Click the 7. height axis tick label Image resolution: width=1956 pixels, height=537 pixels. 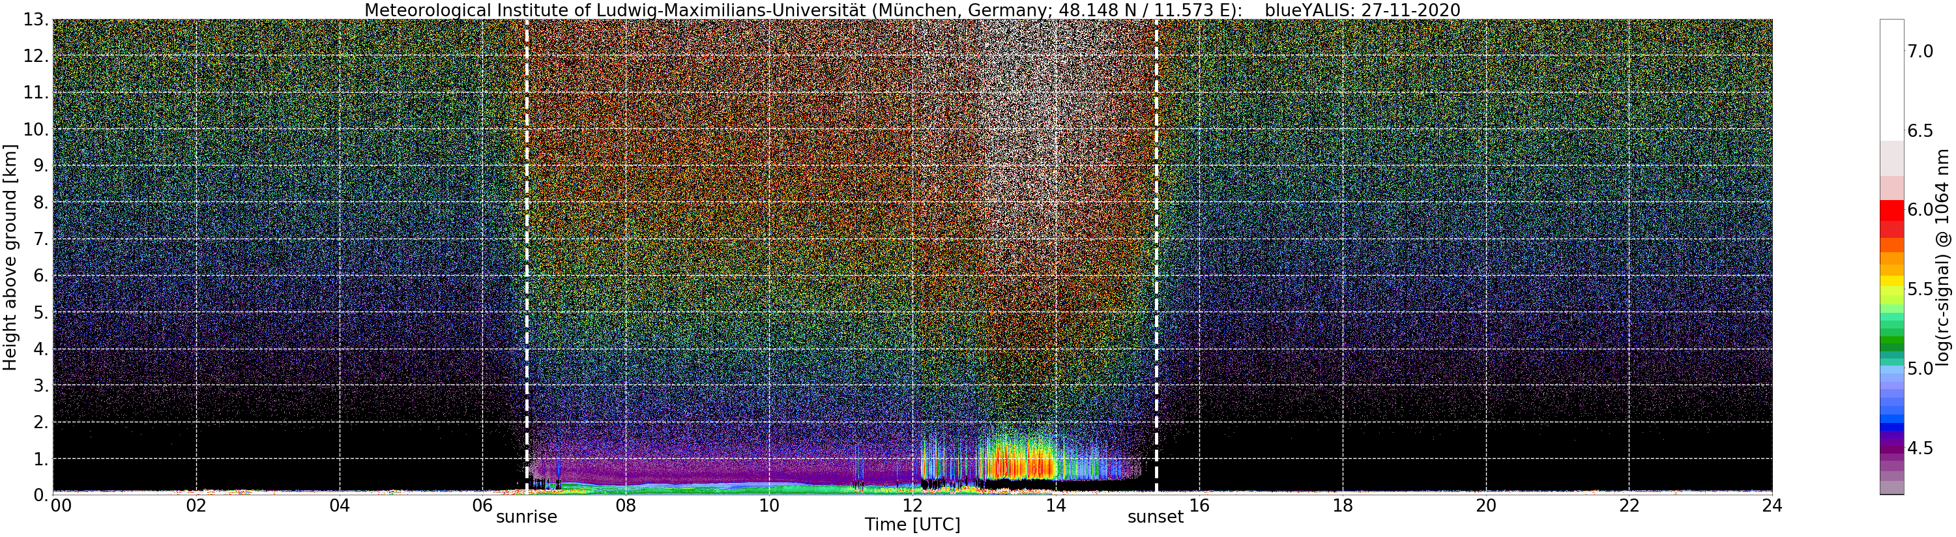(41, 239)
